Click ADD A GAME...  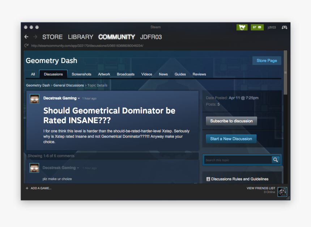click(41, 188)
